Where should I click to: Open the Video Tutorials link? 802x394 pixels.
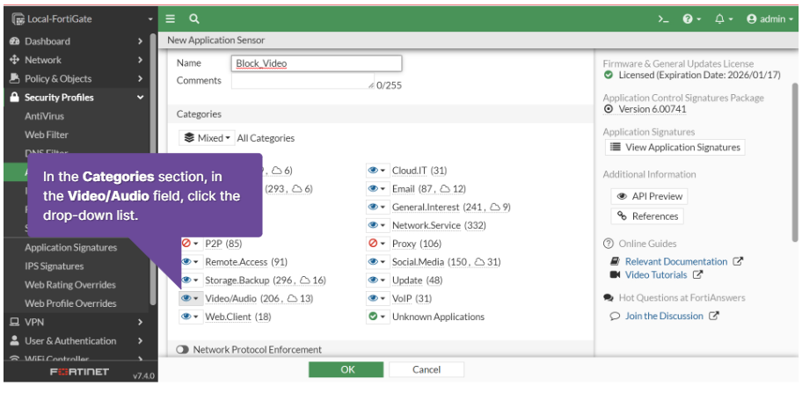click(656, 274)
